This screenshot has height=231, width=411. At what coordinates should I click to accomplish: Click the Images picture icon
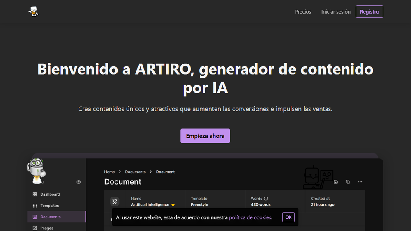(35, 228)
